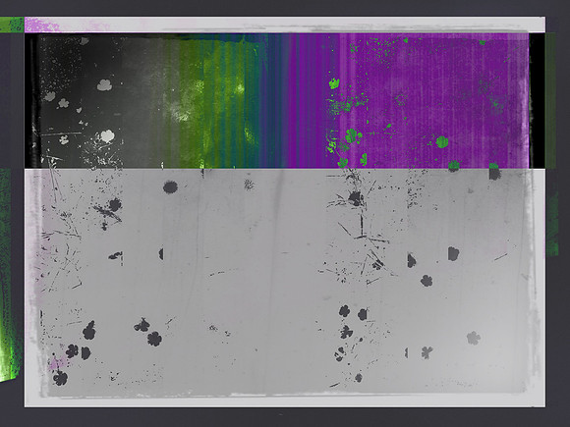Click the dark round blot at the gray panel's top
The height and width of the screenshot is (427, 570).
pos(170,187)
